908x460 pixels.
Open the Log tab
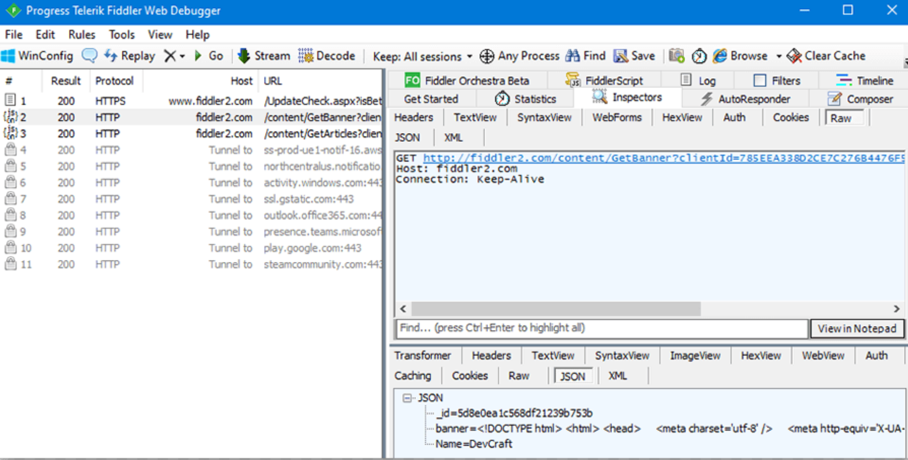click(x=698, y=80)
